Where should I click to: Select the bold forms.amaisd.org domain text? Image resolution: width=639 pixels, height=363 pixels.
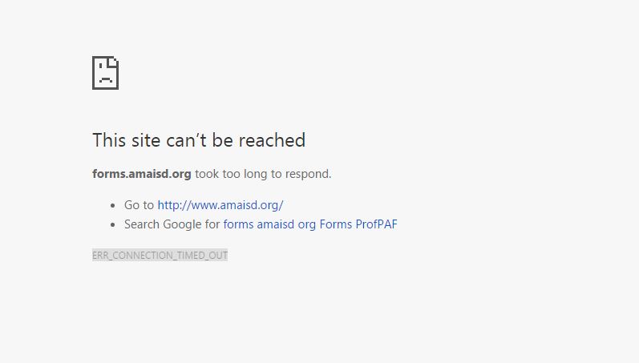(141, 174)
